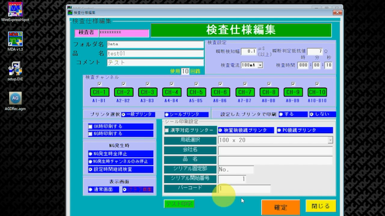This screenshot has height=216, width=385.
Task: Uncheck the checkbox above CH-3
Action: [x=147, y=84]
